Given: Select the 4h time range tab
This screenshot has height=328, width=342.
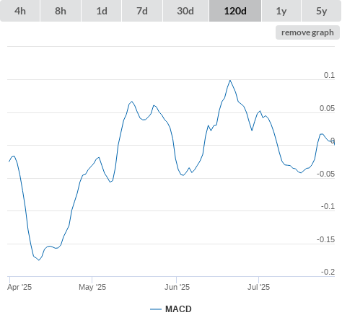Looking at the screenshot, I should coord(20,11).
